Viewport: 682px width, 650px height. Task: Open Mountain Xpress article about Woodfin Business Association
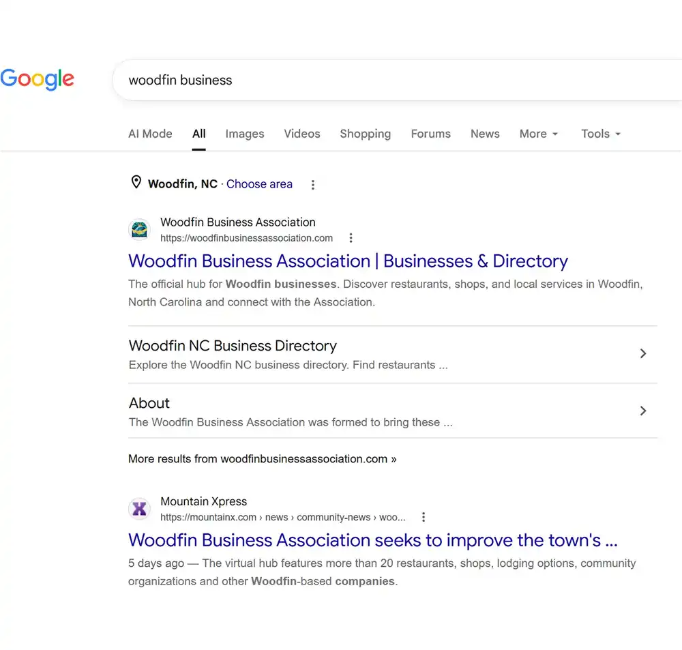(373, 540)
